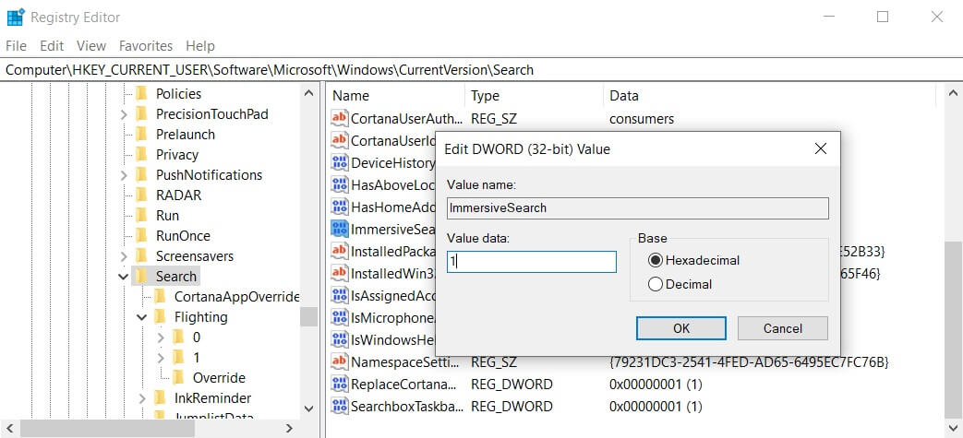Click the RunOnce folder icon

(142, 235)
